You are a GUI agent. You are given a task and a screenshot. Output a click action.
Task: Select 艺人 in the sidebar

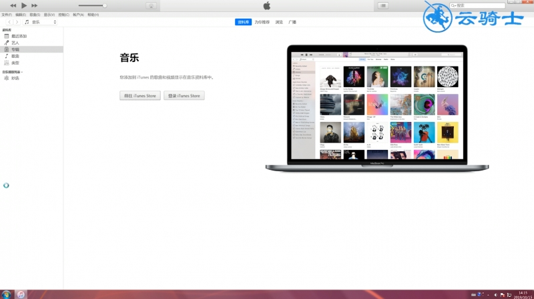pos(15,43)
